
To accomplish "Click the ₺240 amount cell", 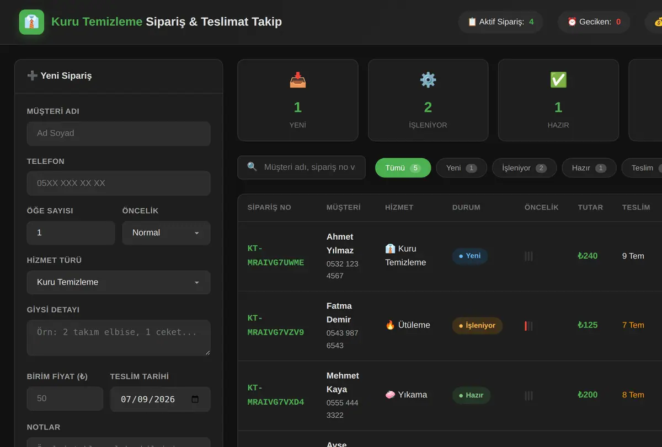I will point(588,256).
